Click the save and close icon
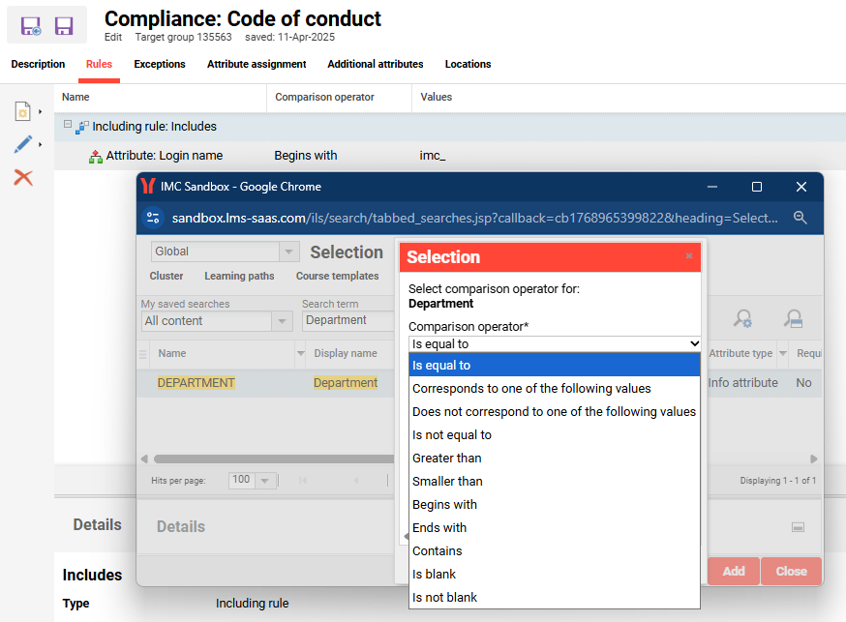This screenshot has height=622, width=846. click(x=30, y=26)
